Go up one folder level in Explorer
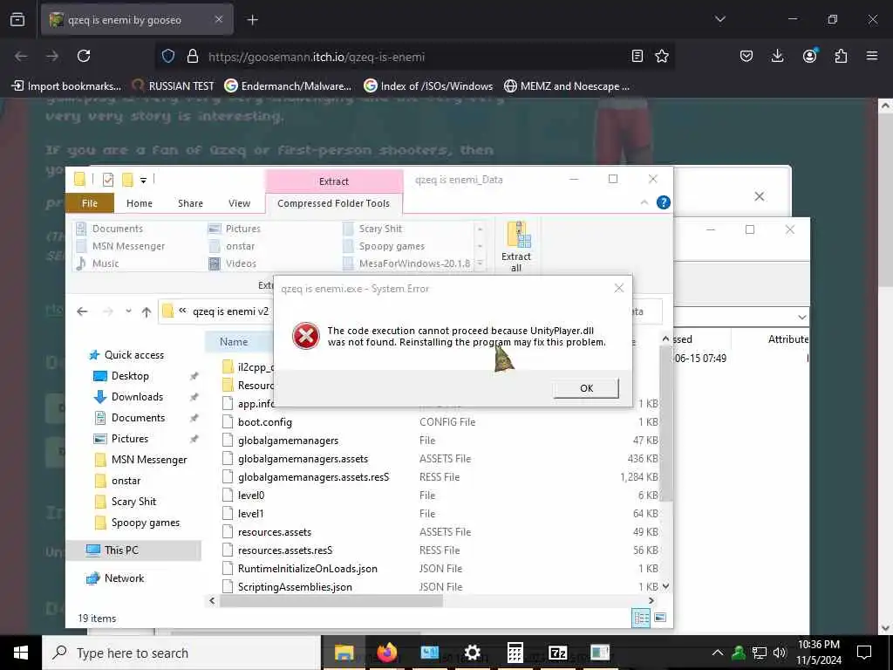 [147, 311]
